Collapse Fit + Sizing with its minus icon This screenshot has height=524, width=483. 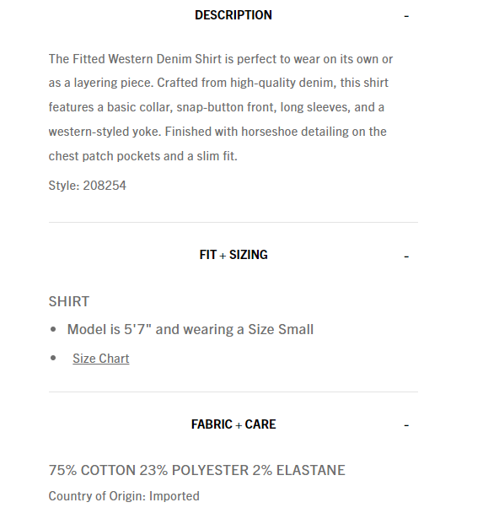(406, 257)
